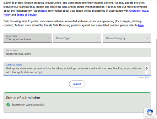Click the Report Type dropdown arrow
This screenshot has width=157, height=119.
pyautogui.click(x=48, y=38)
